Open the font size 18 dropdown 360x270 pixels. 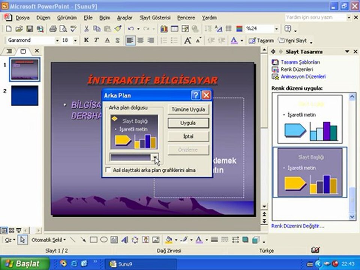point(75,40)
